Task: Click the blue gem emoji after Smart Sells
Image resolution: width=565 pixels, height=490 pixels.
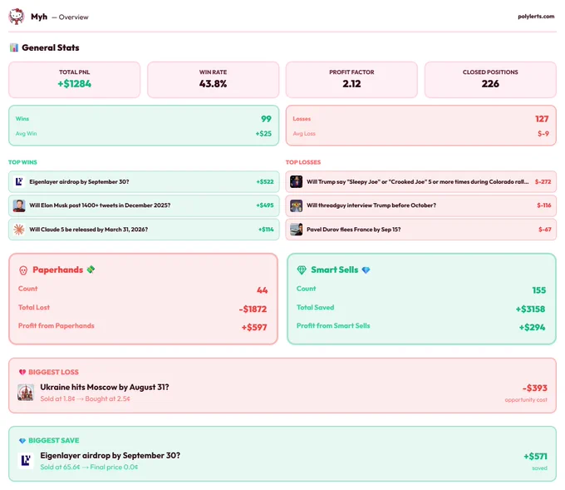Action: point(366,270)
